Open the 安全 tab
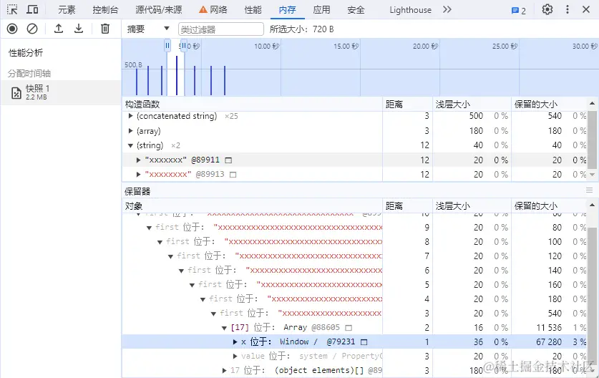Image resolution: width=599 pixels, height=378 pixels. [356, 10]
